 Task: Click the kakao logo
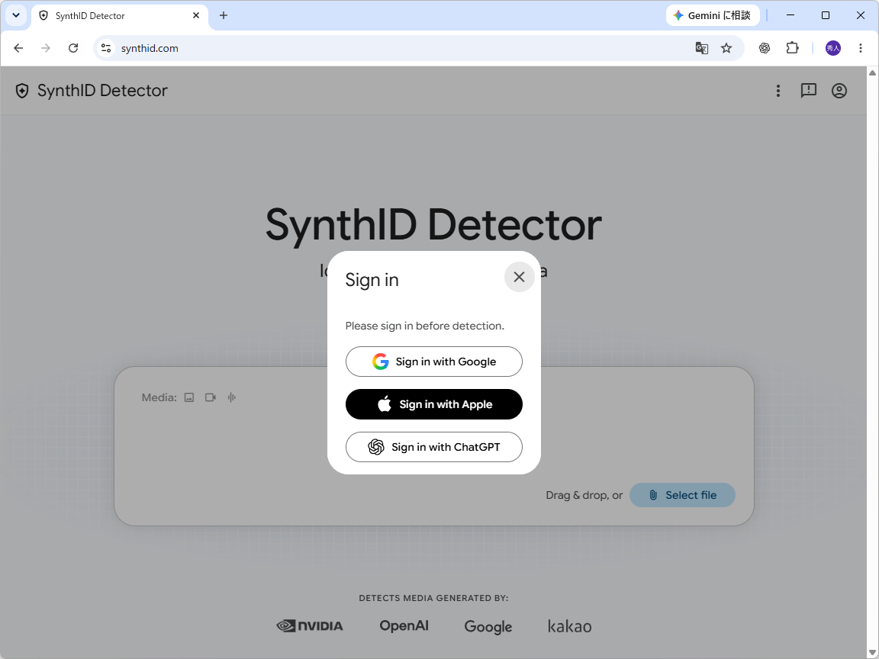(x=569, y=626)
